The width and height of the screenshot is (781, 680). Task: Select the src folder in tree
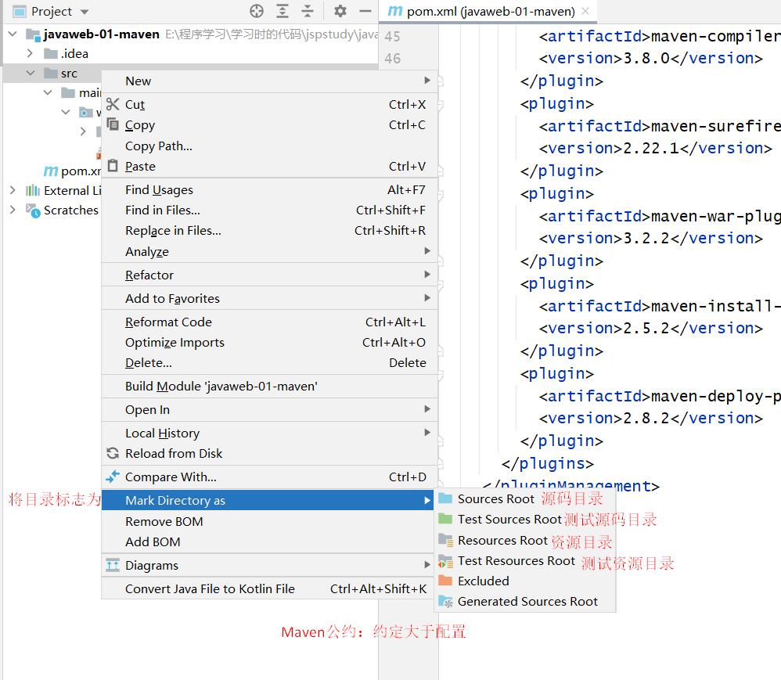point(69,74)
